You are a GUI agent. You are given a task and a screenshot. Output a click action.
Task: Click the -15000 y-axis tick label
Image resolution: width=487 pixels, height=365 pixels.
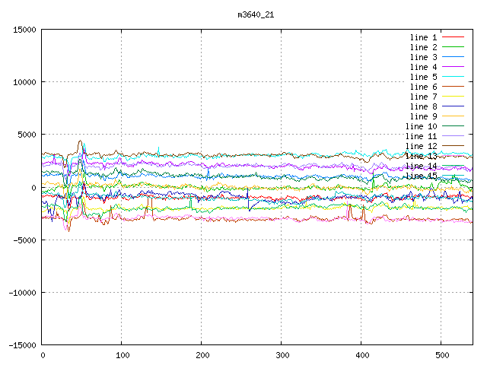tap(21, 344)
